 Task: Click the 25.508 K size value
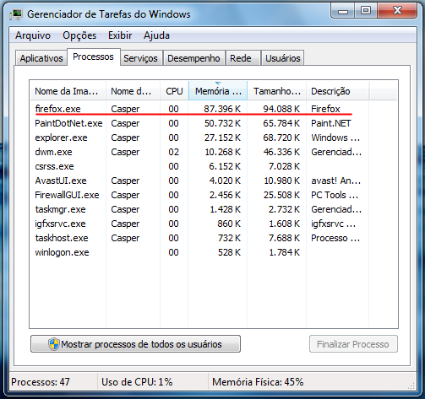281,195
